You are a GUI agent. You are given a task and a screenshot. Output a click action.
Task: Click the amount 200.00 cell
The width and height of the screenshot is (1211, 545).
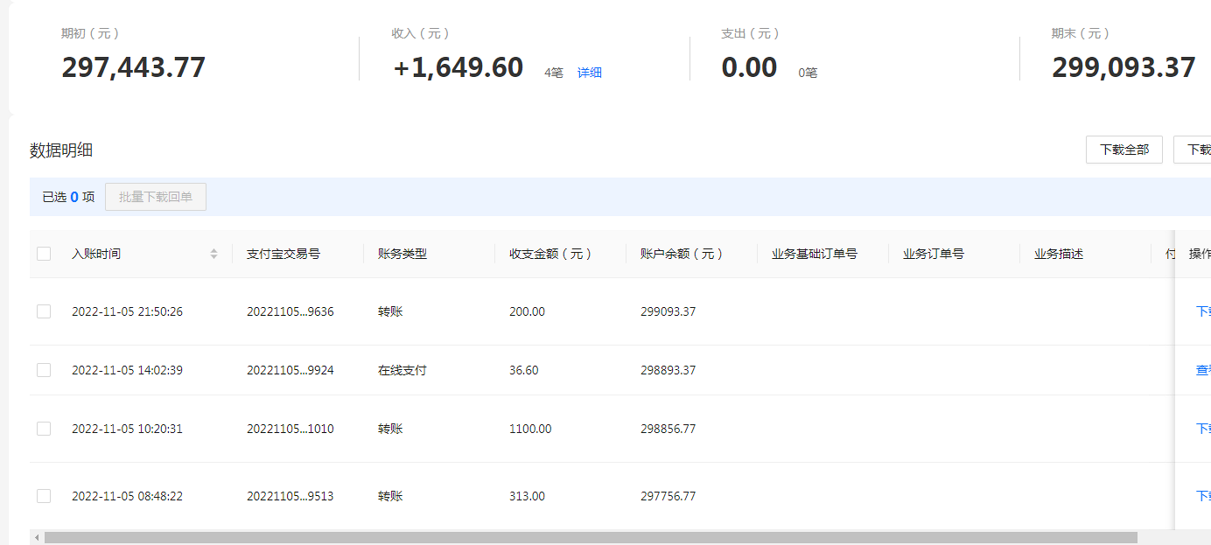[527, 311]
